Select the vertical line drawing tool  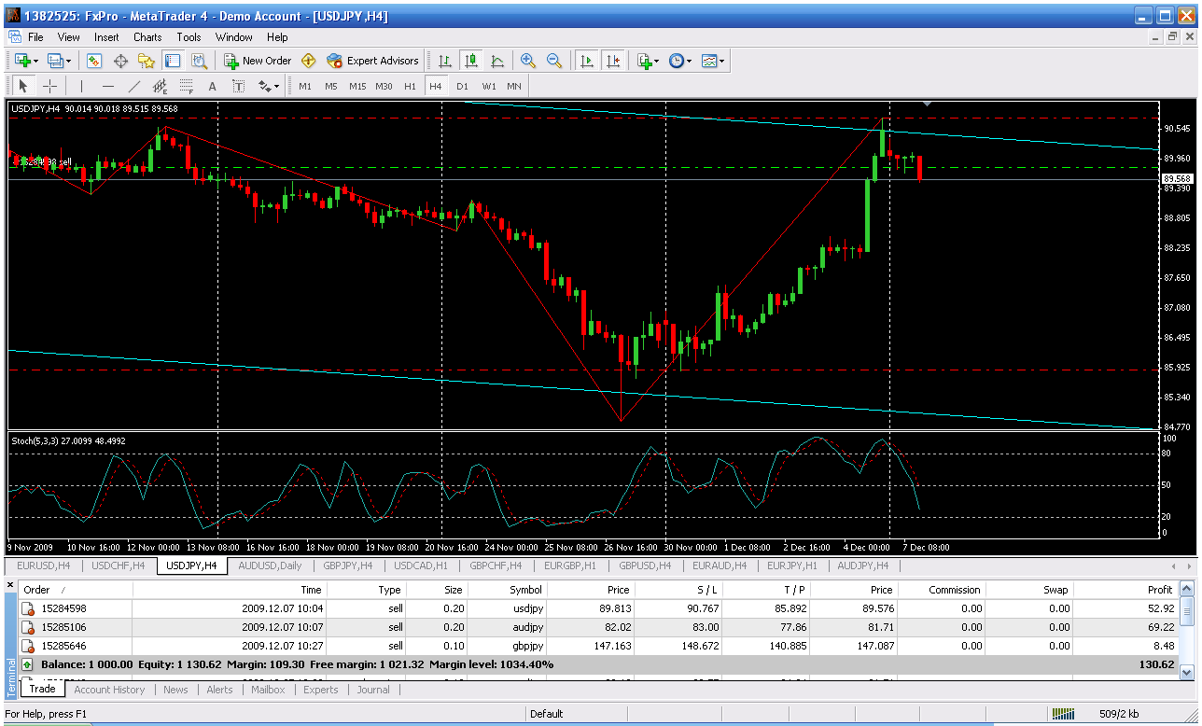81,86
